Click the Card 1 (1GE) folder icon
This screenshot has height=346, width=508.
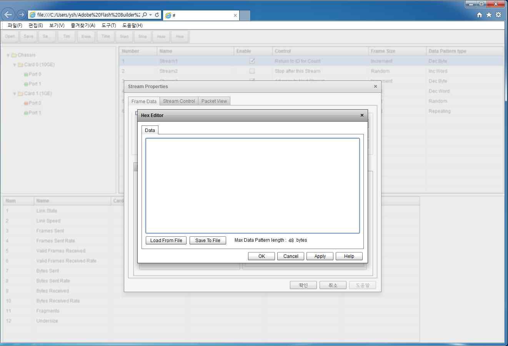(x=20, y=94)
